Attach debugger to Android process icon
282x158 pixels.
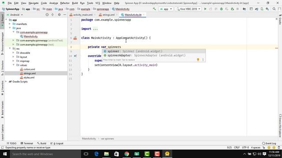point(232,9)
